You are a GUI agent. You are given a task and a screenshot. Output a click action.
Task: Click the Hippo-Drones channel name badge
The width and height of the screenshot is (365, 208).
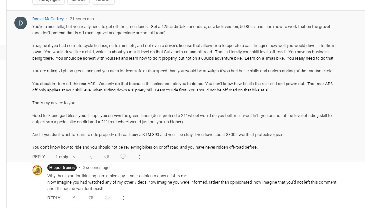(62, 168)
